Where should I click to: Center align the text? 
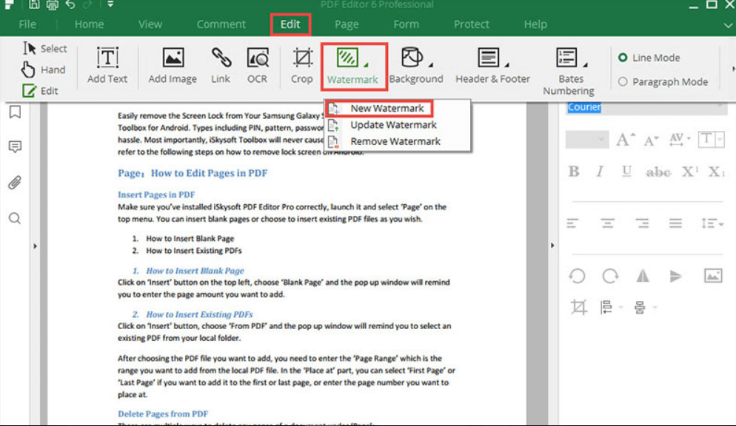[607, 223]
